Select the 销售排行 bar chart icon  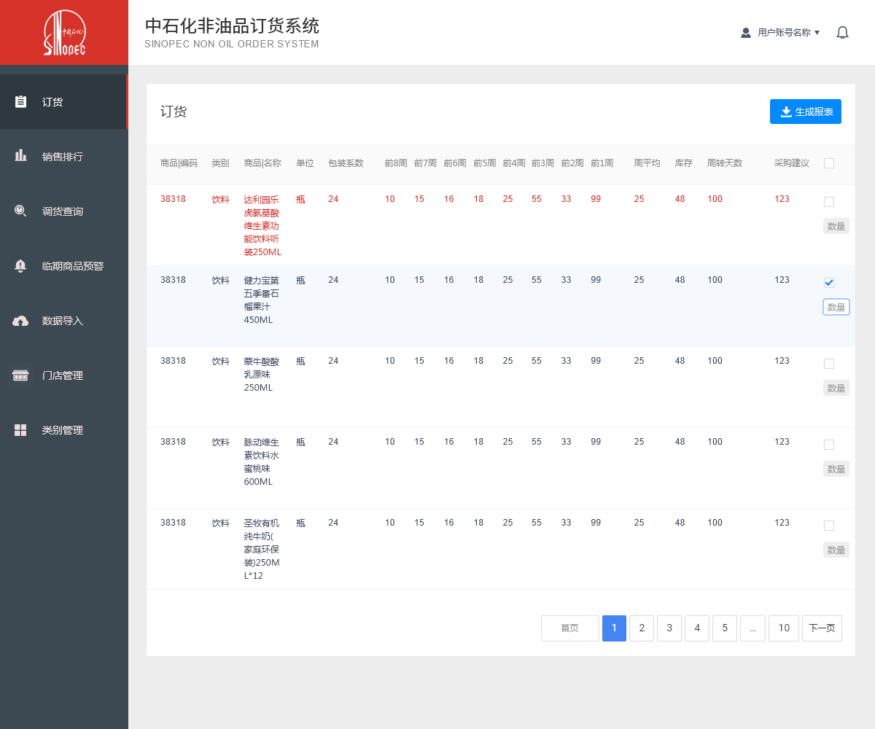click(x=21, y=156)
